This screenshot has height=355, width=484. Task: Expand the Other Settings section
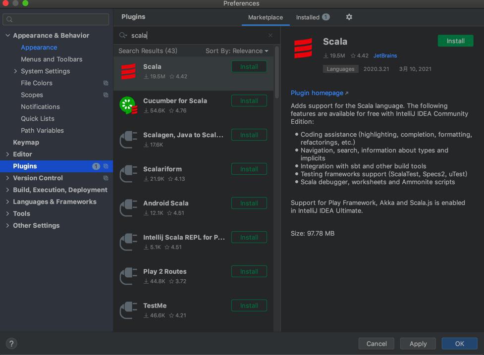(8, 225)
